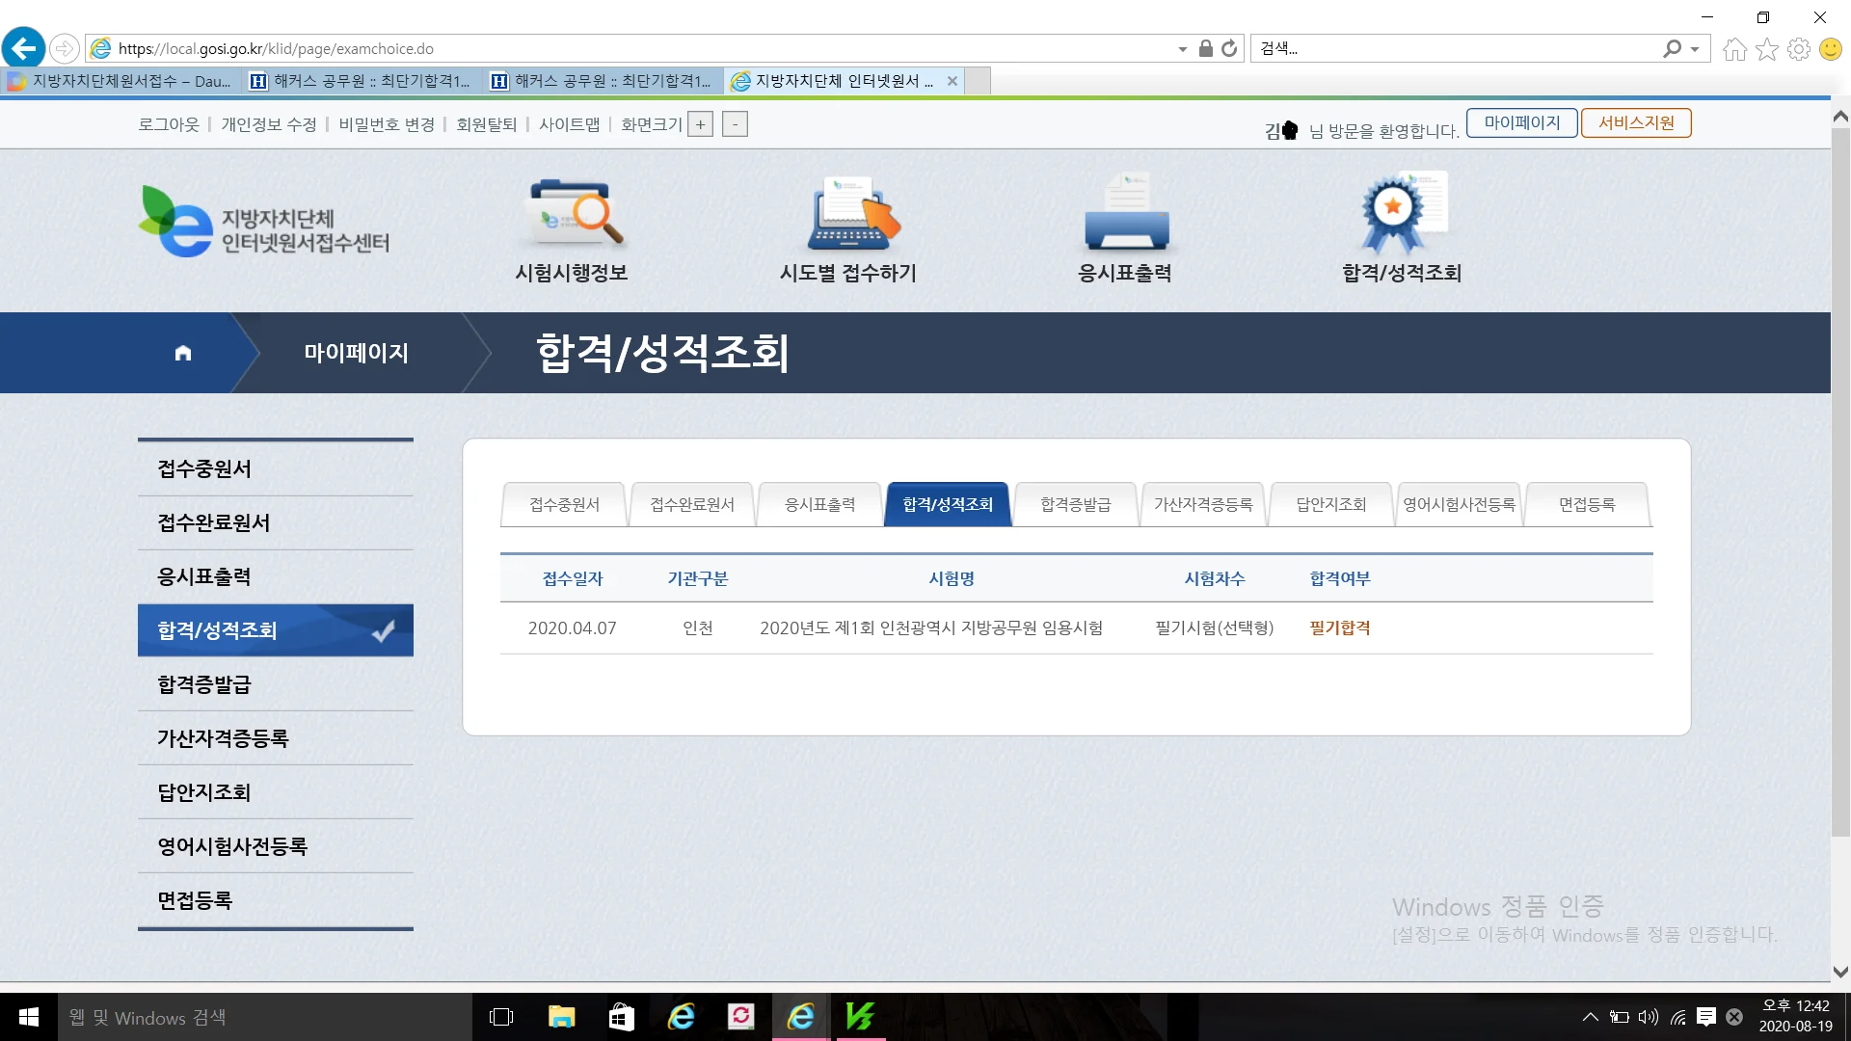This screenshot has height=1041, width=1851.
Task: Expand the search provider dropdown arrow
Action: tap(1695, 49)
